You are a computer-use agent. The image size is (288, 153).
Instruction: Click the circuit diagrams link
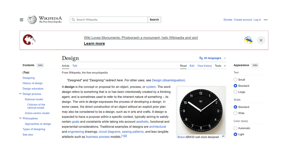(x=110, y=132)
